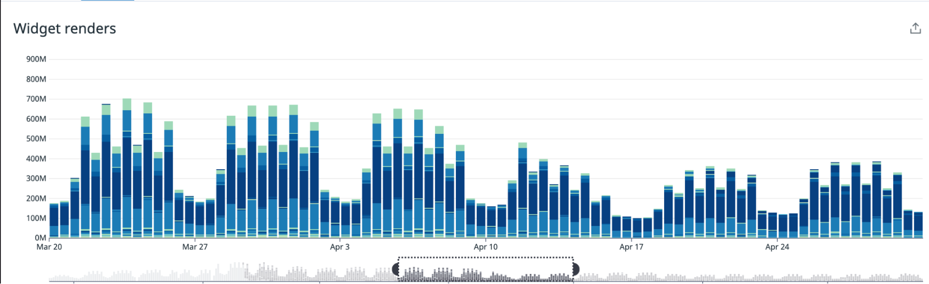The image size is (929, 284).
Task: Click the Mar 27 x-axis label
Action: [195, 247]
